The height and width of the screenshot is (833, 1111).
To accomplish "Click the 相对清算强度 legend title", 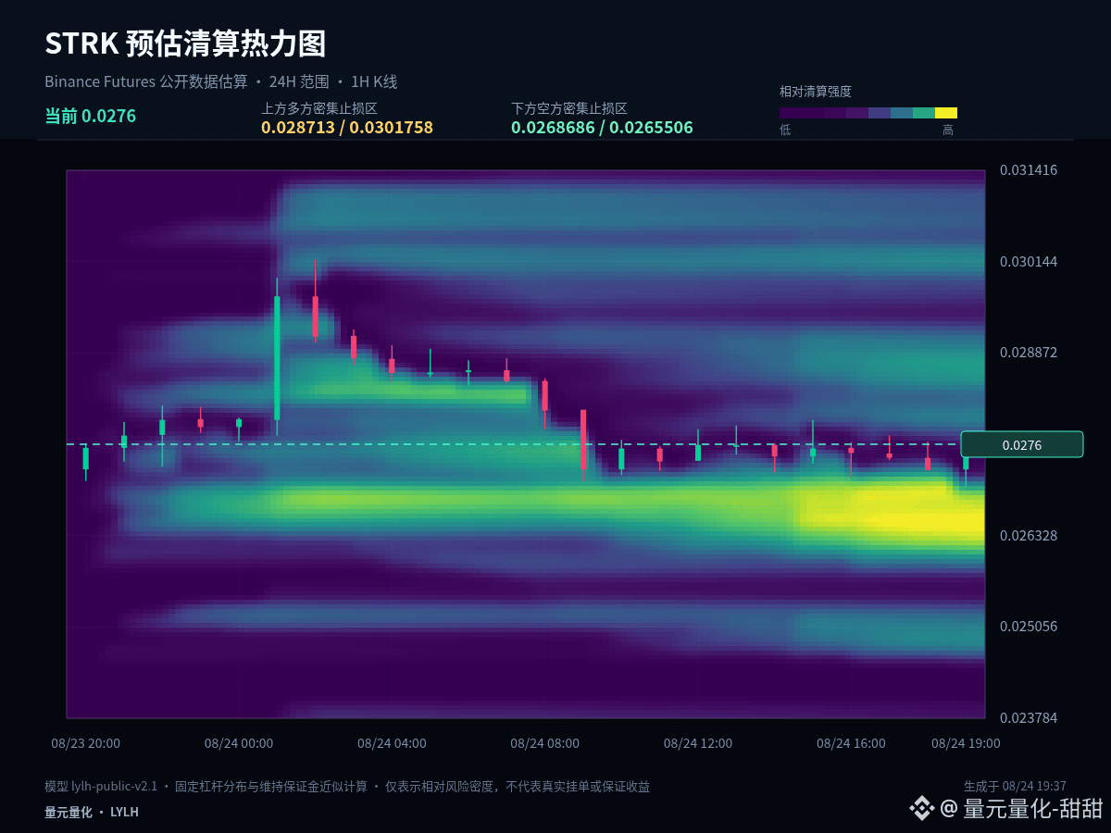I will (x=816, y=92).
